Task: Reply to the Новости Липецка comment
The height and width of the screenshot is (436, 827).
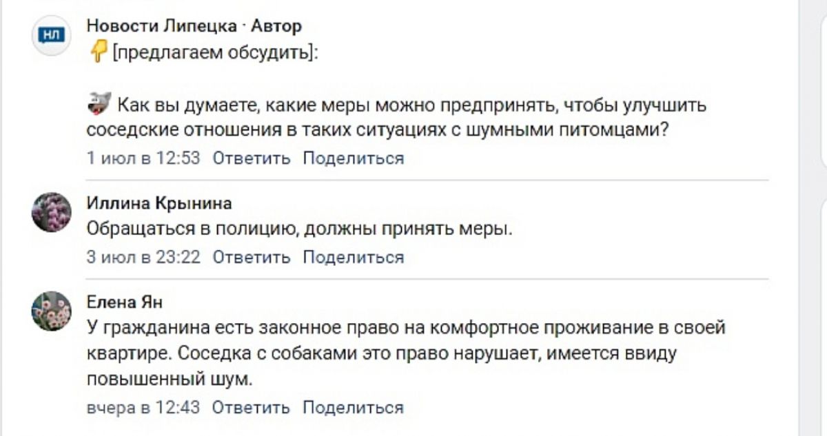Action: [252, 158]
